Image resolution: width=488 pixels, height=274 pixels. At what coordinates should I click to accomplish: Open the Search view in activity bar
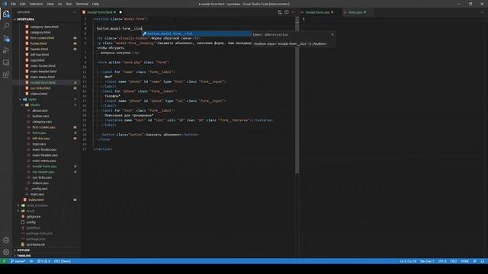6,26
